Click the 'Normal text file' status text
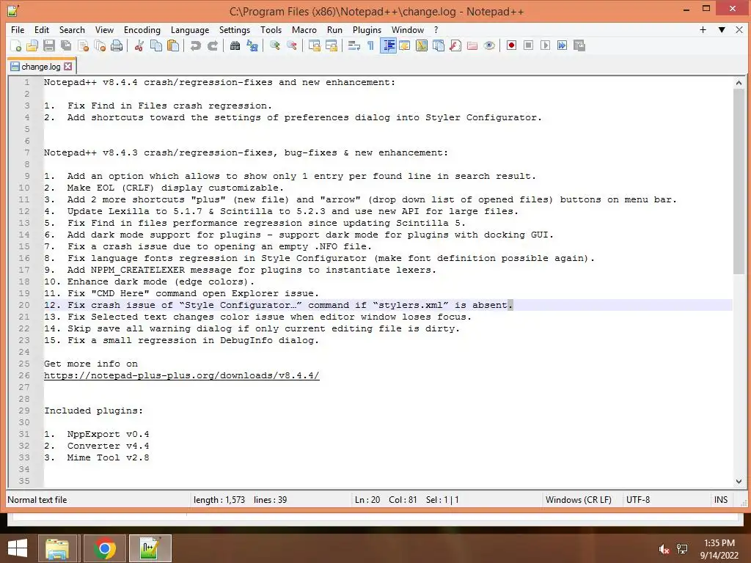The height and width of the screenshot is (563, 751). 37,500
